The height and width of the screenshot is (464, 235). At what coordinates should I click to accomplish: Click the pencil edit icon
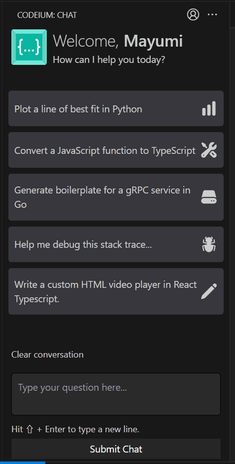click(209, 291)
